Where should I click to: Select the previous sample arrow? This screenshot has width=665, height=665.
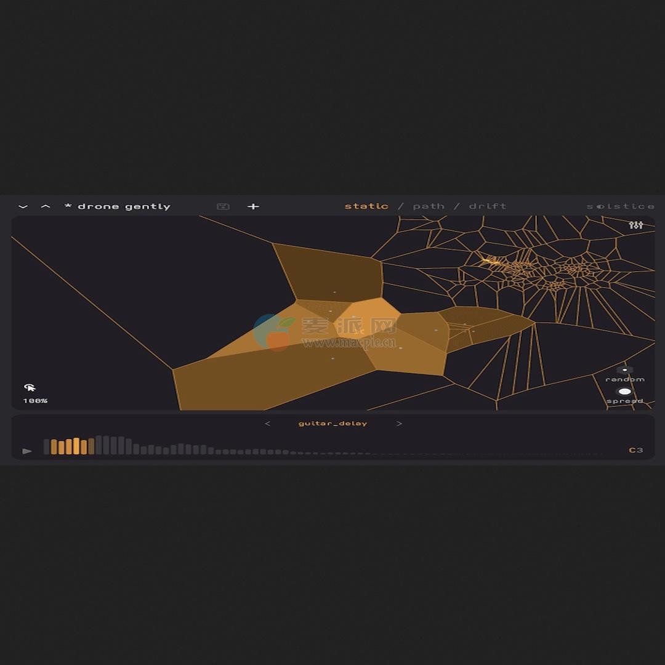(x=267, y=424)
